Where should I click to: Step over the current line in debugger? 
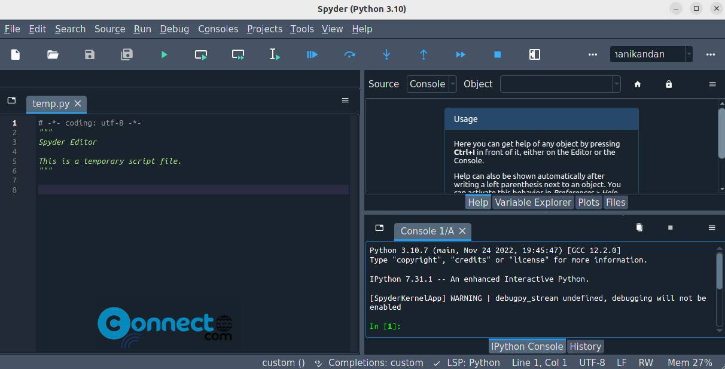[x=349, y=54]
